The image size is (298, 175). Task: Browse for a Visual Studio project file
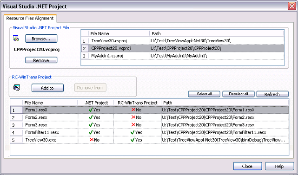[41, 39]
